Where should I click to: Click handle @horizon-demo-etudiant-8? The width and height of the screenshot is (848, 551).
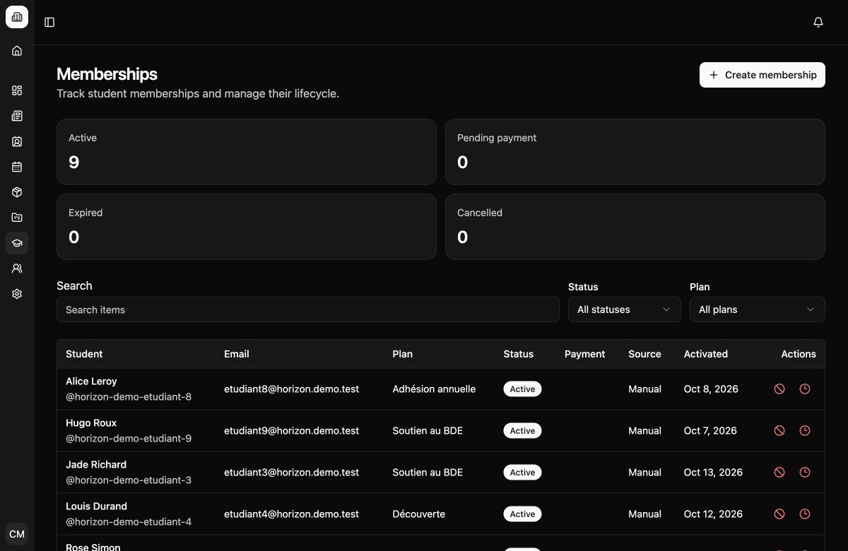(x=129, y=397)
